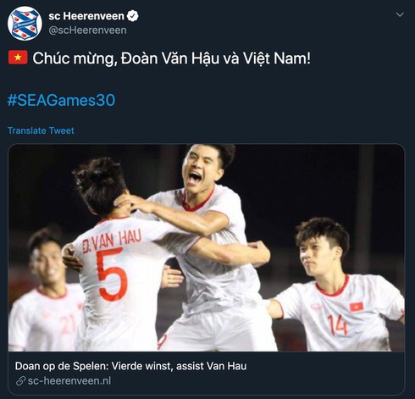Expand the tweet options chevron
This screenshot has width=415, height=399.
(x=400, y=14)
